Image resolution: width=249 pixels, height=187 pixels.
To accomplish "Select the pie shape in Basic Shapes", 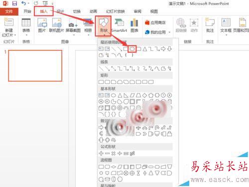I will pos(114,102).
